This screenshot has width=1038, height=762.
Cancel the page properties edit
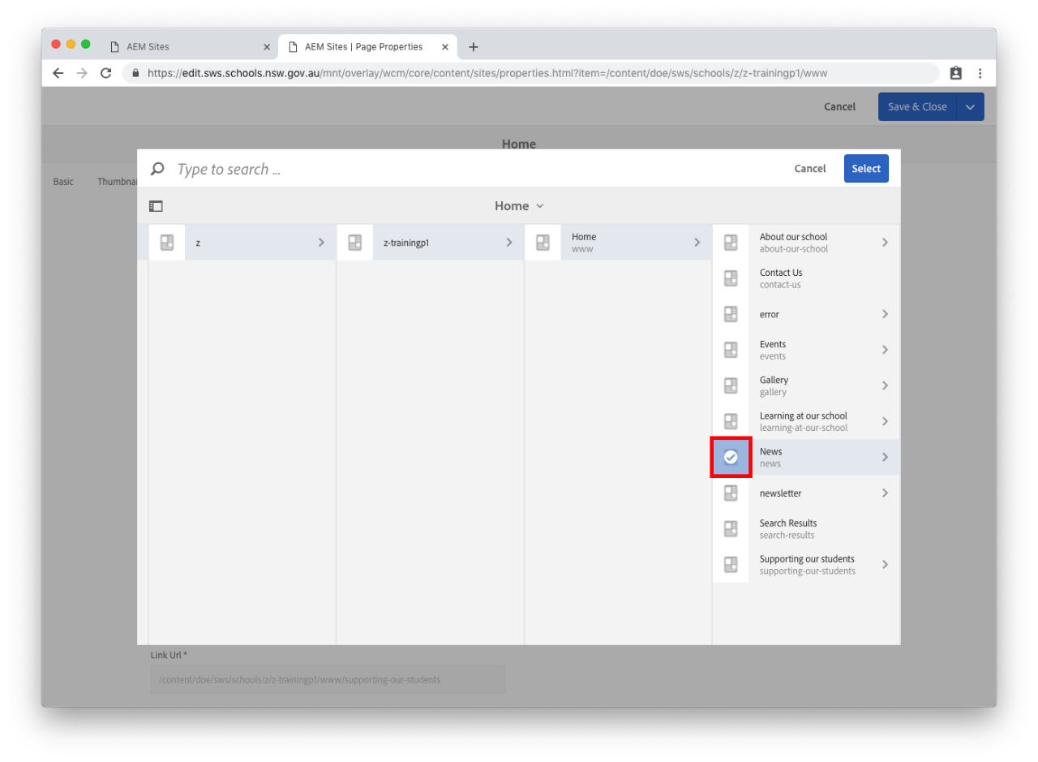tap(839, 107)
